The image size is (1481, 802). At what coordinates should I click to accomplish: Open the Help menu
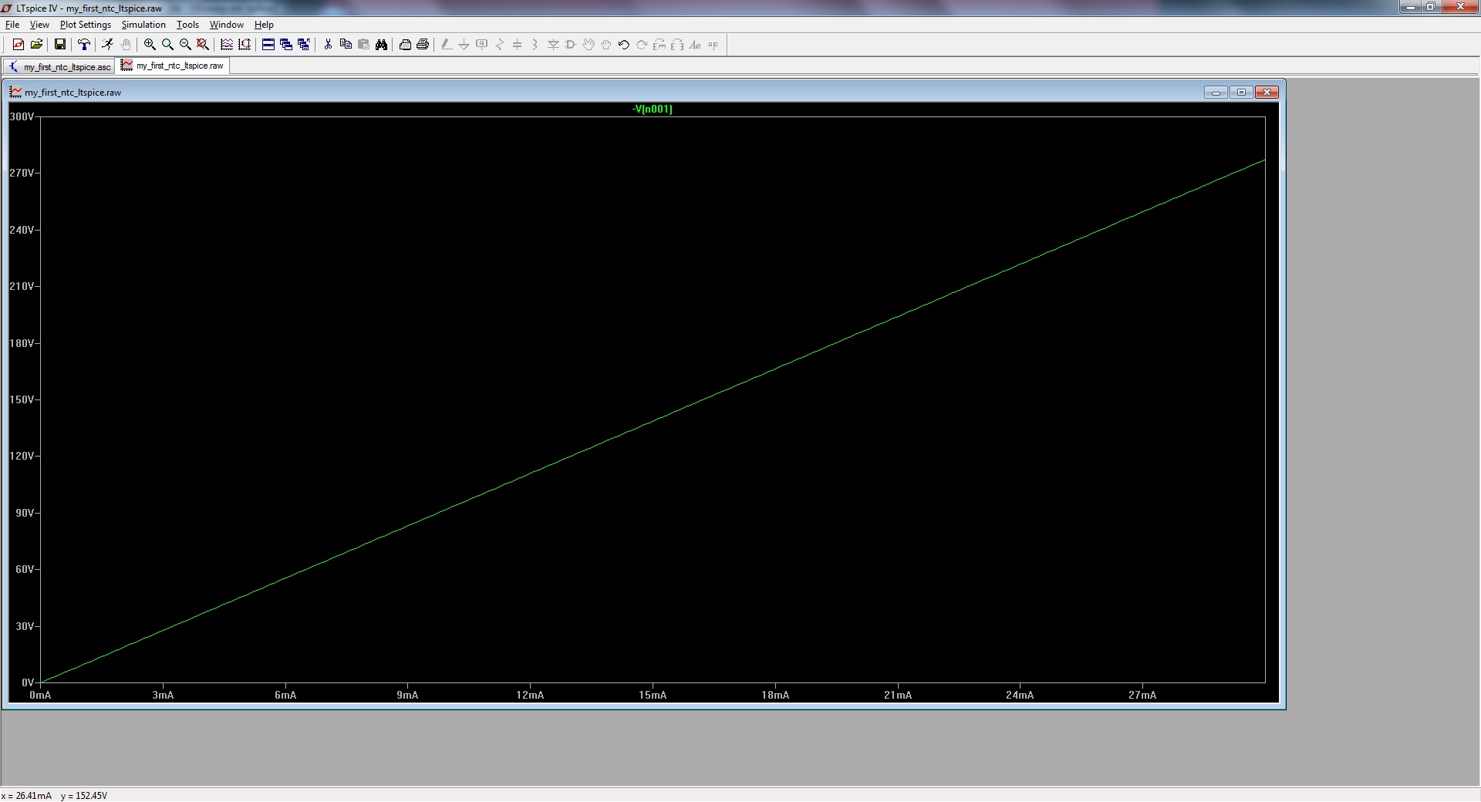(264, 25)
